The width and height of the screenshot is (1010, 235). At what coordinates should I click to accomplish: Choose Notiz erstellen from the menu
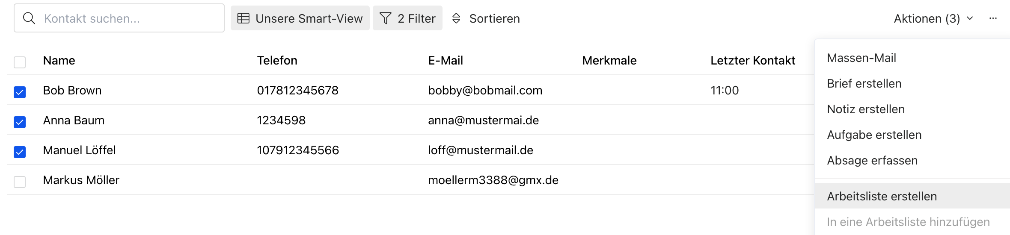pyautogui.click(x=865, y=109)
